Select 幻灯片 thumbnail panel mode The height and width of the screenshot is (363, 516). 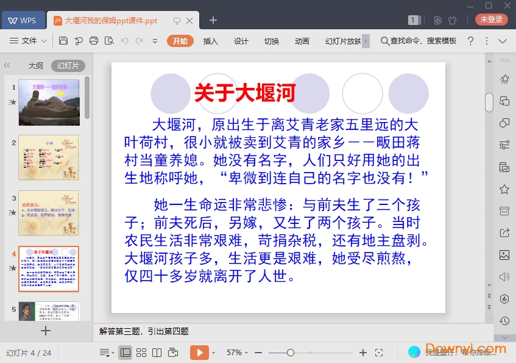(x=68, y=66)
